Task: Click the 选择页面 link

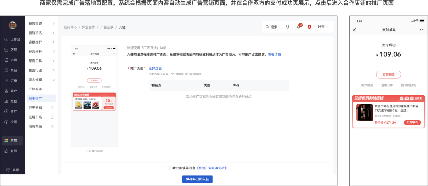Action: [155, 68]
